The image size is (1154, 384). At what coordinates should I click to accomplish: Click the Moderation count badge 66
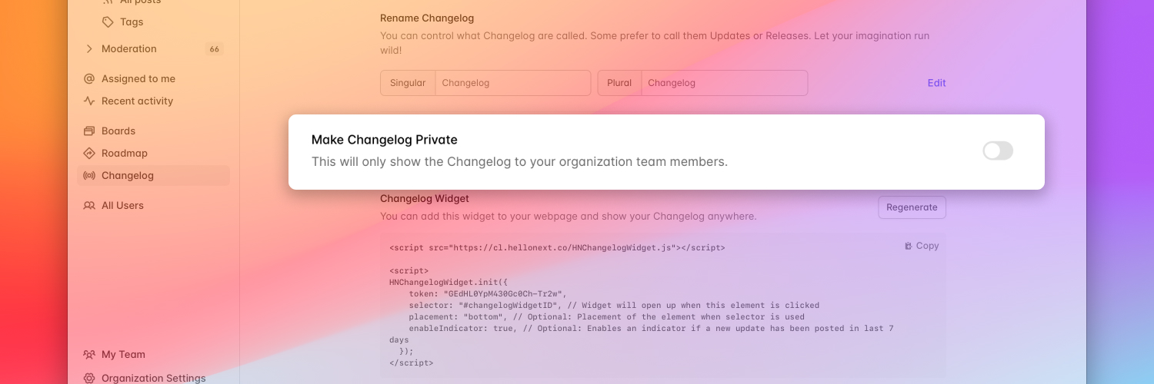214,49
